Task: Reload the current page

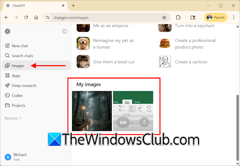Action: pos(26,17)
